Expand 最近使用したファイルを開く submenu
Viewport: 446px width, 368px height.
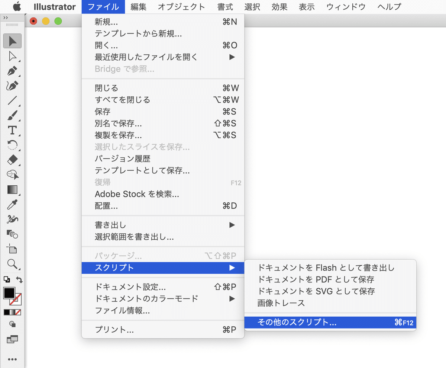(x=163, y=57)
